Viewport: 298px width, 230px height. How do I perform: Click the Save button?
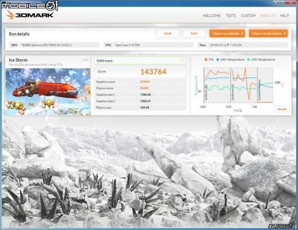[194, 33]
